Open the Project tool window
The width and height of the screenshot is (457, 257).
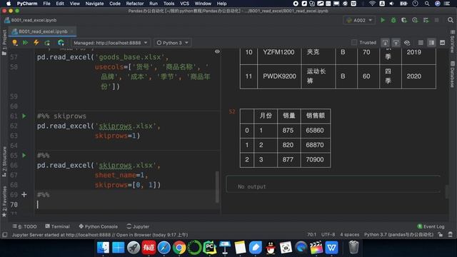pos(4,42)
